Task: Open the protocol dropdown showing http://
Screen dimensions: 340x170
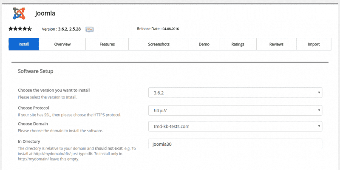Action: tap(235, 110)
